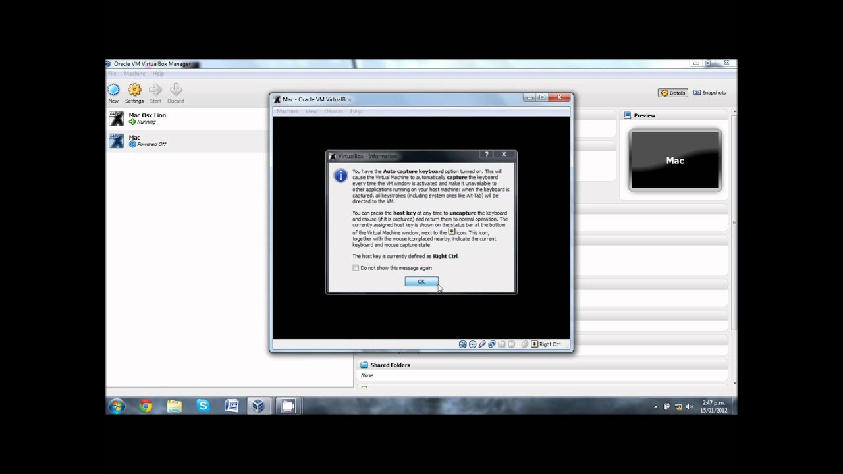Switch to the Details view button
This screenshot has width=843, height=474.
(673, 93)
